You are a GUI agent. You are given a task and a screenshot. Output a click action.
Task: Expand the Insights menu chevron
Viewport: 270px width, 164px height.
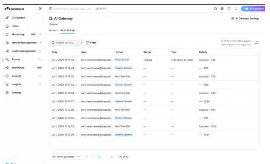tap(40, 85)
